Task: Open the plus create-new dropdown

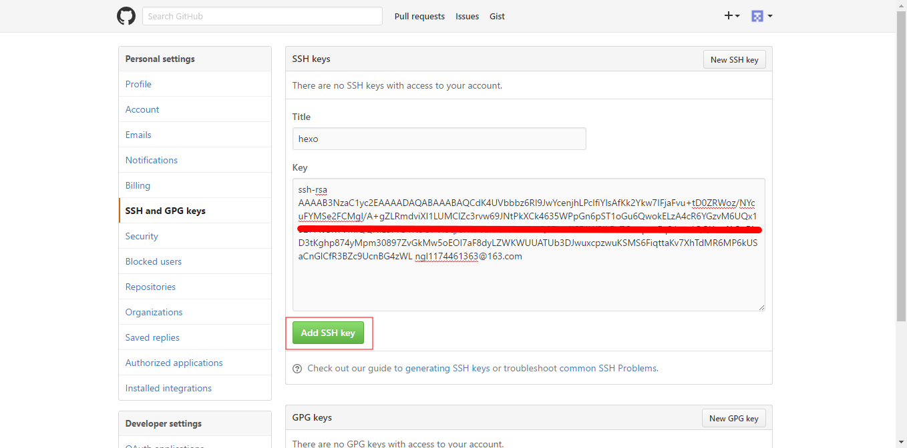Action: [x=732, y=16]
